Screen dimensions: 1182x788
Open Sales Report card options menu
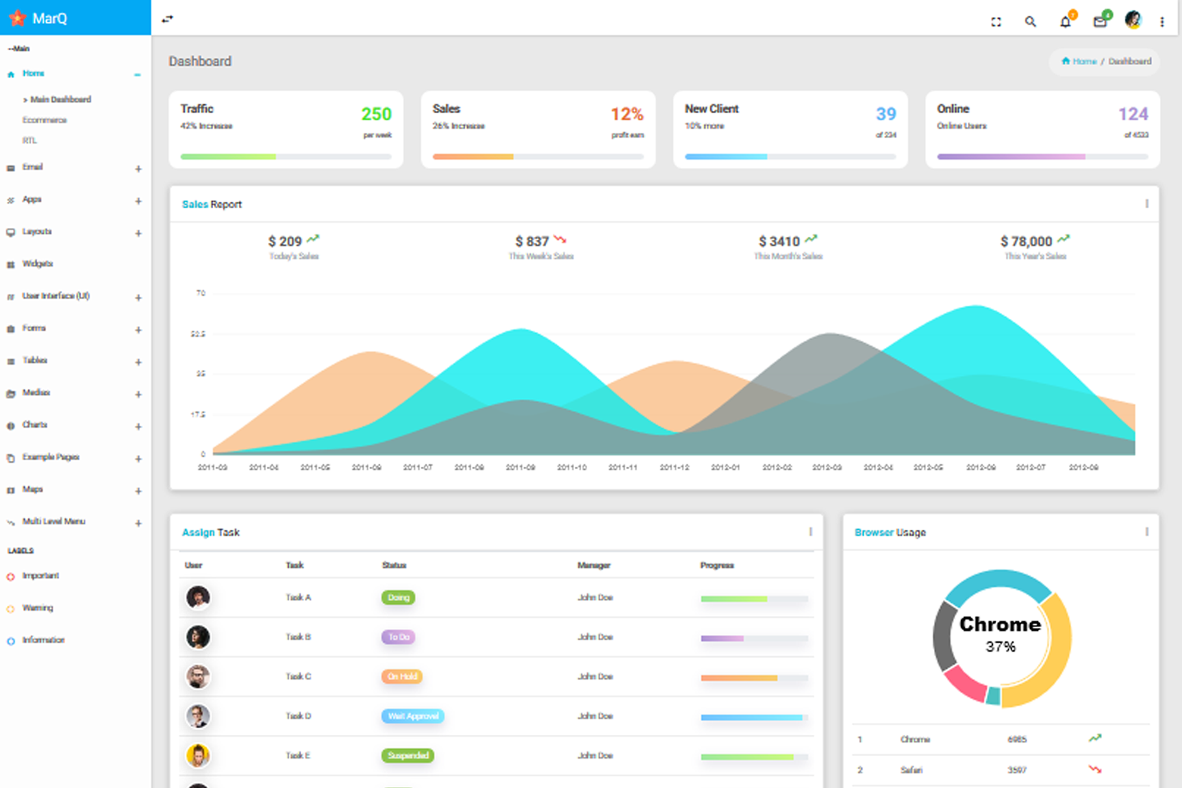pos(1146,204)
